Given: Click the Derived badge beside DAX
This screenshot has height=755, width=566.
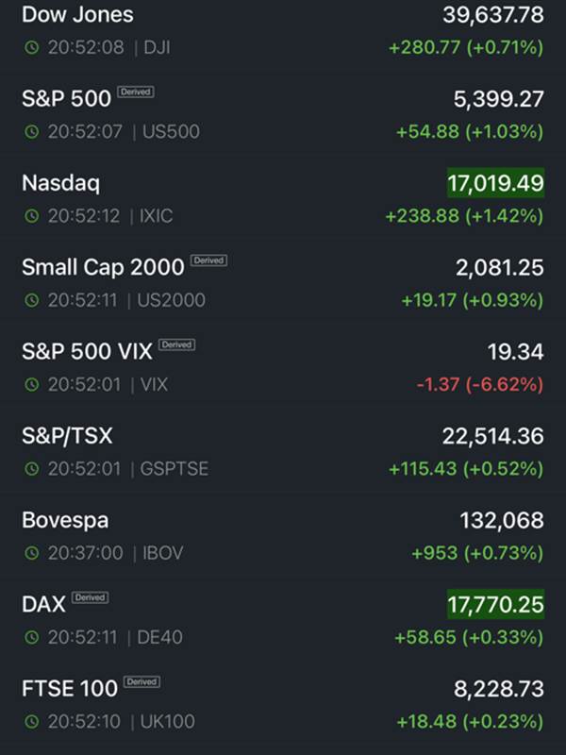Looking at the screenshot, I should [90, 597].
